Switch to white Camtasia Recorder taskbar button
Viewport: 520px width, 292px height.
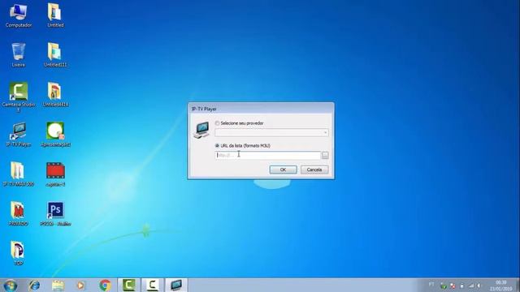(153, 285)
